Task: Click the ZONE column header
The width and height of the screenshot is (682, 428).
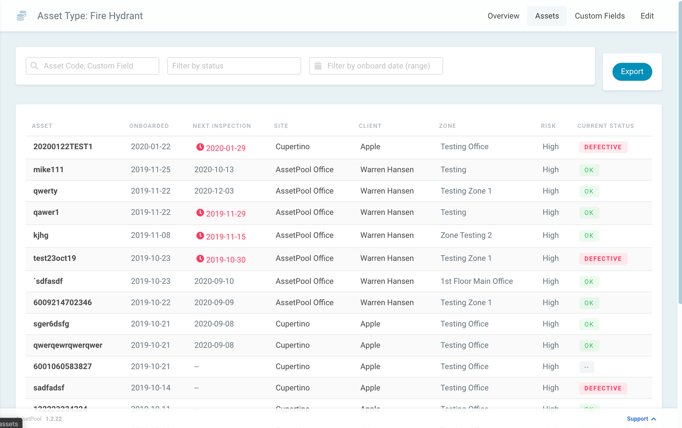Action: pos(448,126)
